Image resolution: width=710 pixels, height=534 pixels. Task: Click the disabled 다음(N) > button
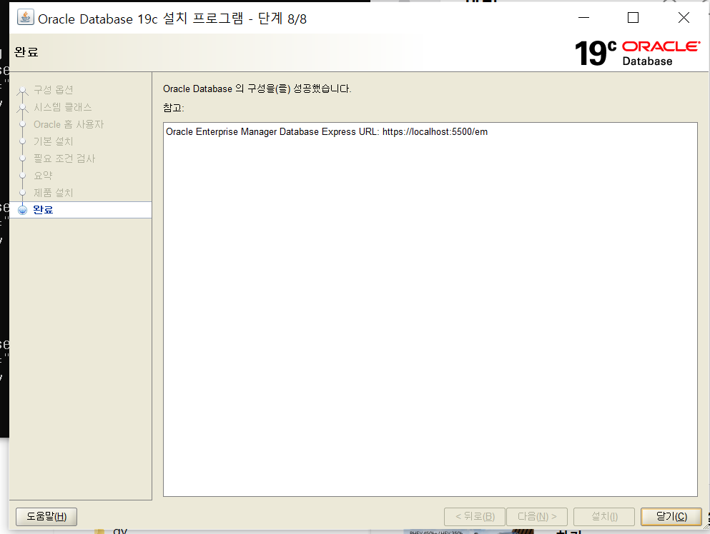[536, 516]
